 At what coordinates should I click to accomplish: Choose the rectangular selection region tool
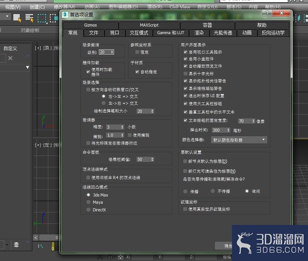(x=42, y=18)
